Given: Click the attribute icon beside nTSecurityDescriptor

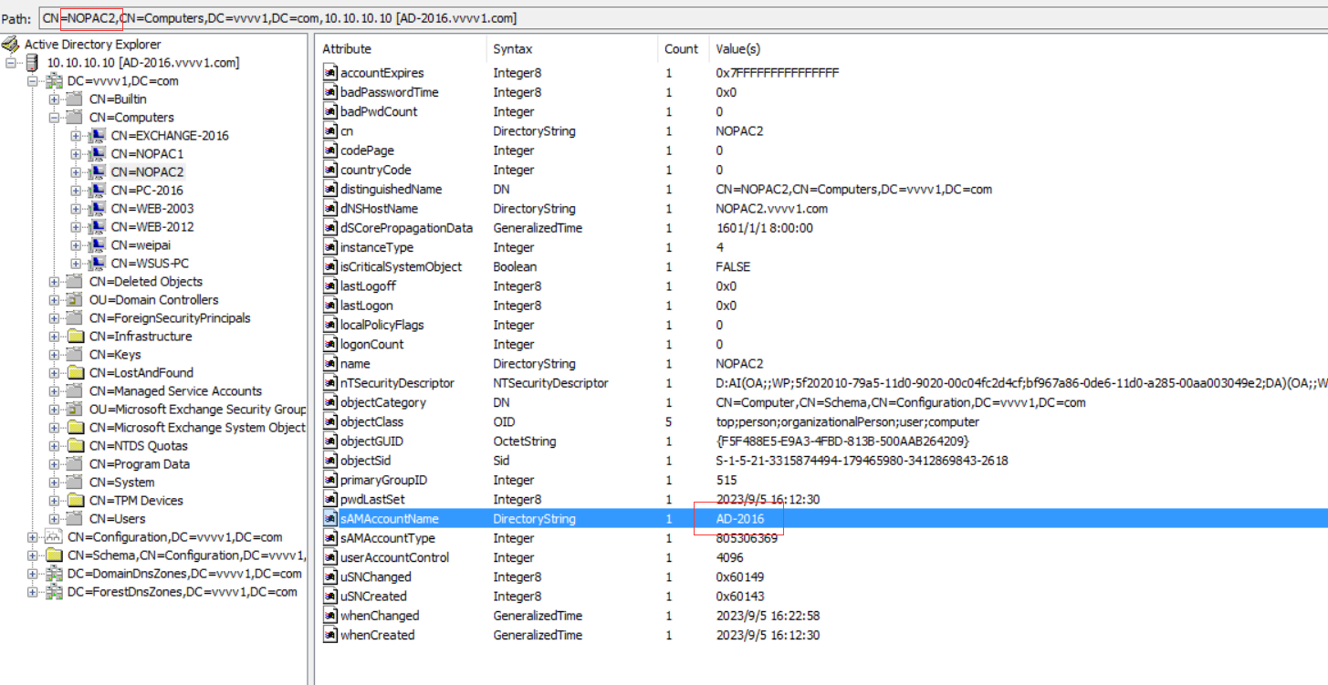Looking at the screenshot, I should click(x=330, y=383).
